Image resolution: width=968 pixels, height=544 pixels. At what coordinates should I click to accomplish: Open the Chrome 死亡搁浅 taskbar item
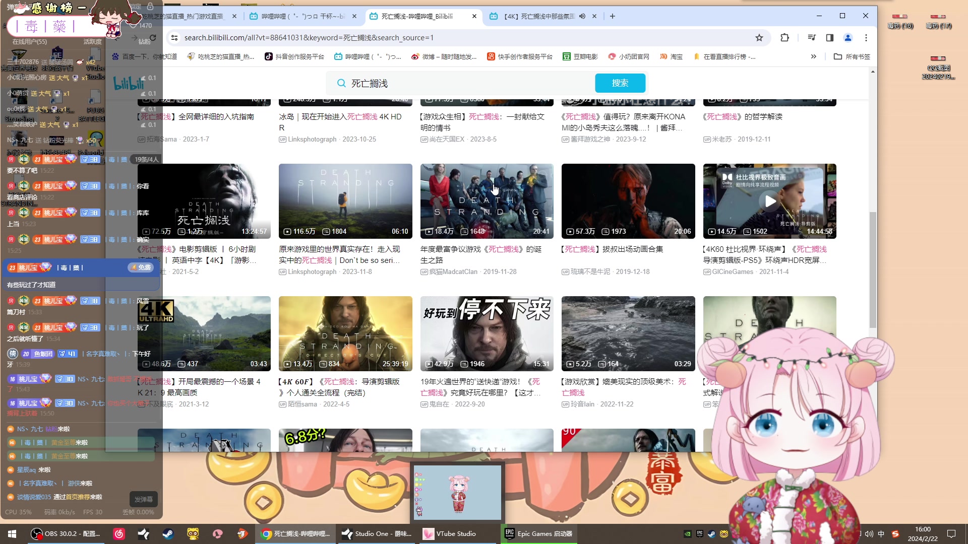(296, 533)
